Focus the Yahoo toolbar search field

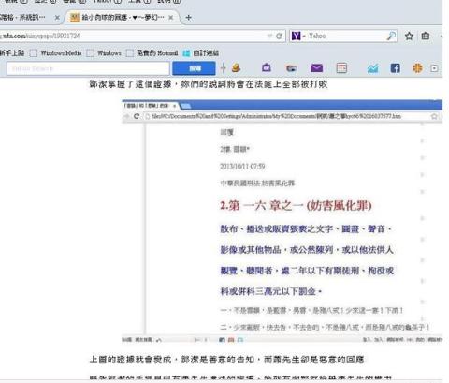coord(88,68)
